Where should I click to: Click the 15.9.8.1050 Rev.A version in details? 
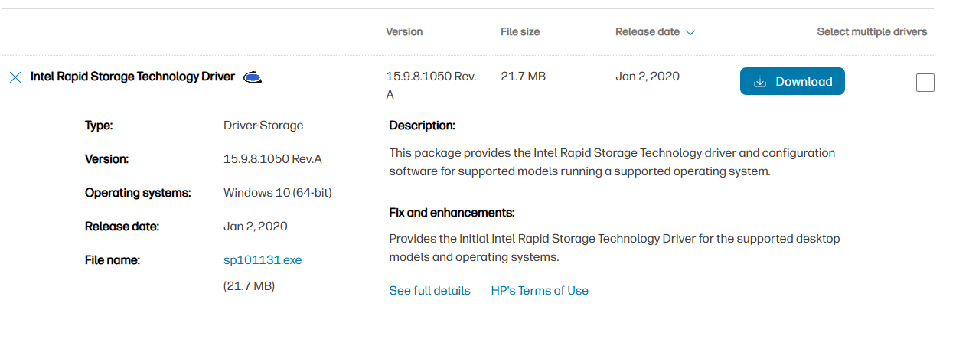click(x=272, y=159)
